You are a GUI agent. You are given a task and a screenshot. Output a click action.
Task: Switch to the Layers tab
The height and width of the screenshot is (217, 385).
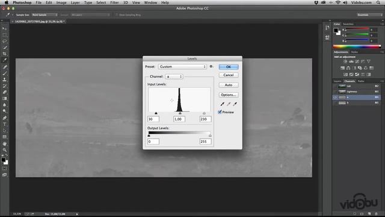click(x=337, y=81)
